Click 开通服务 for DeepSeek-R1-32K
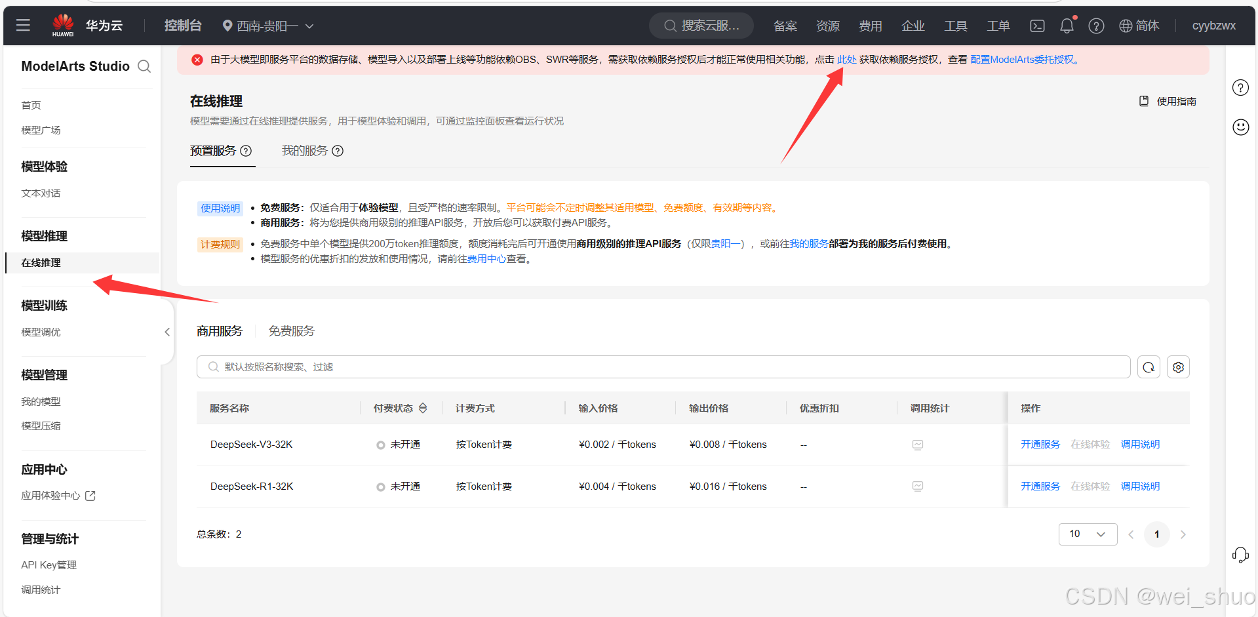This screenshot has height=617, width=1258. (1040, 487)
